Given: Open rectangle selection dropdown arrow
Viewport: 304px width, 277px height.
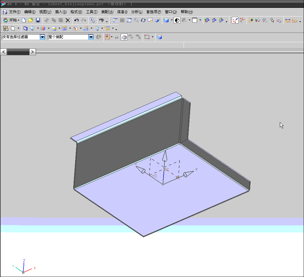Looking at the screenshot, I should click(152, 37).
